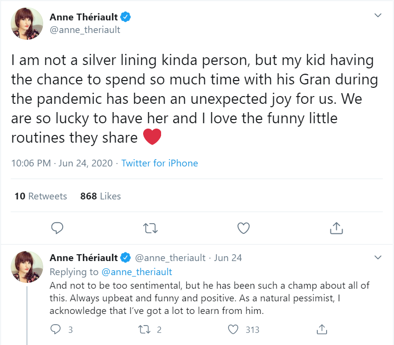The image size is (394, 345).
Task: View the 10 Retweets list
Action: (x=41, y=196)
